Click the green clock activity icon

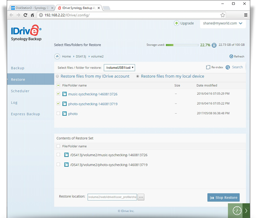[x=237, y=211]
